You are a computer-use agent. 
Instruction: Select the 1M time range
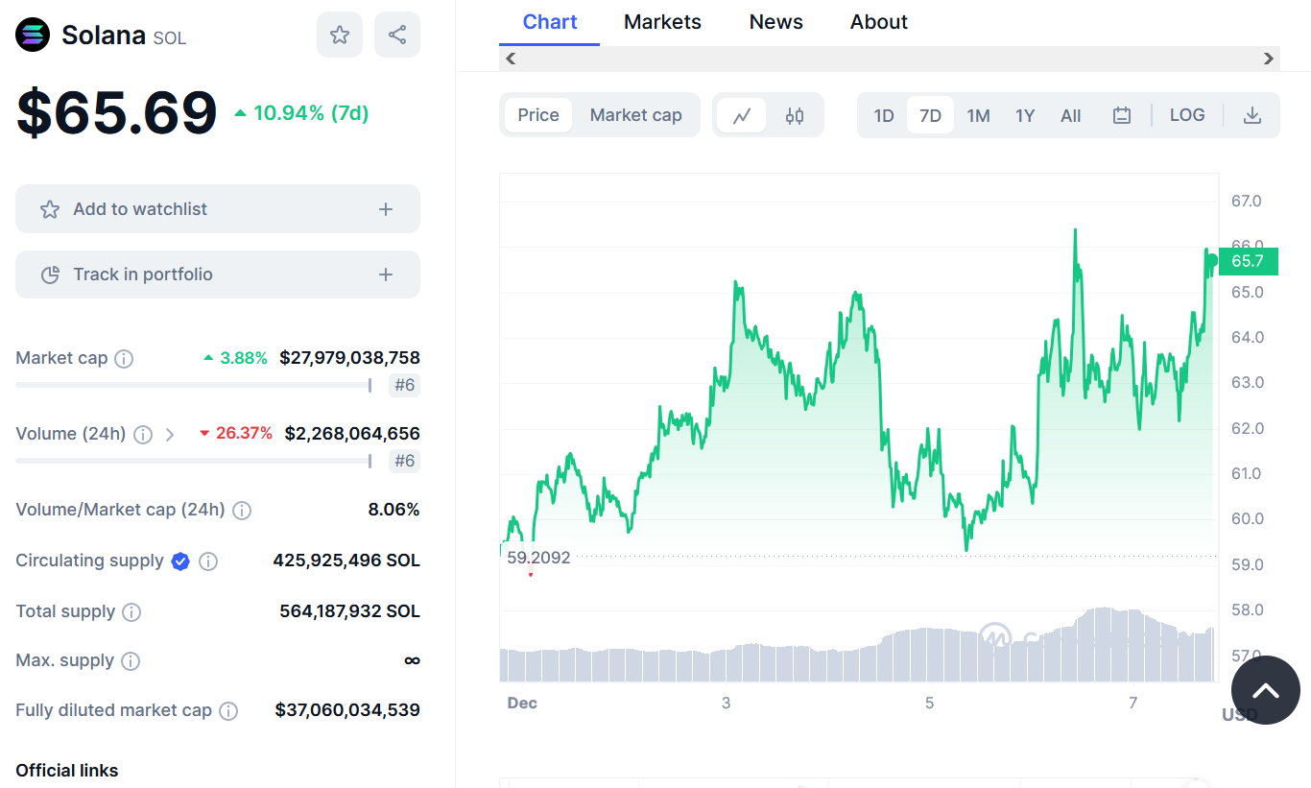(x=978, y=116)
